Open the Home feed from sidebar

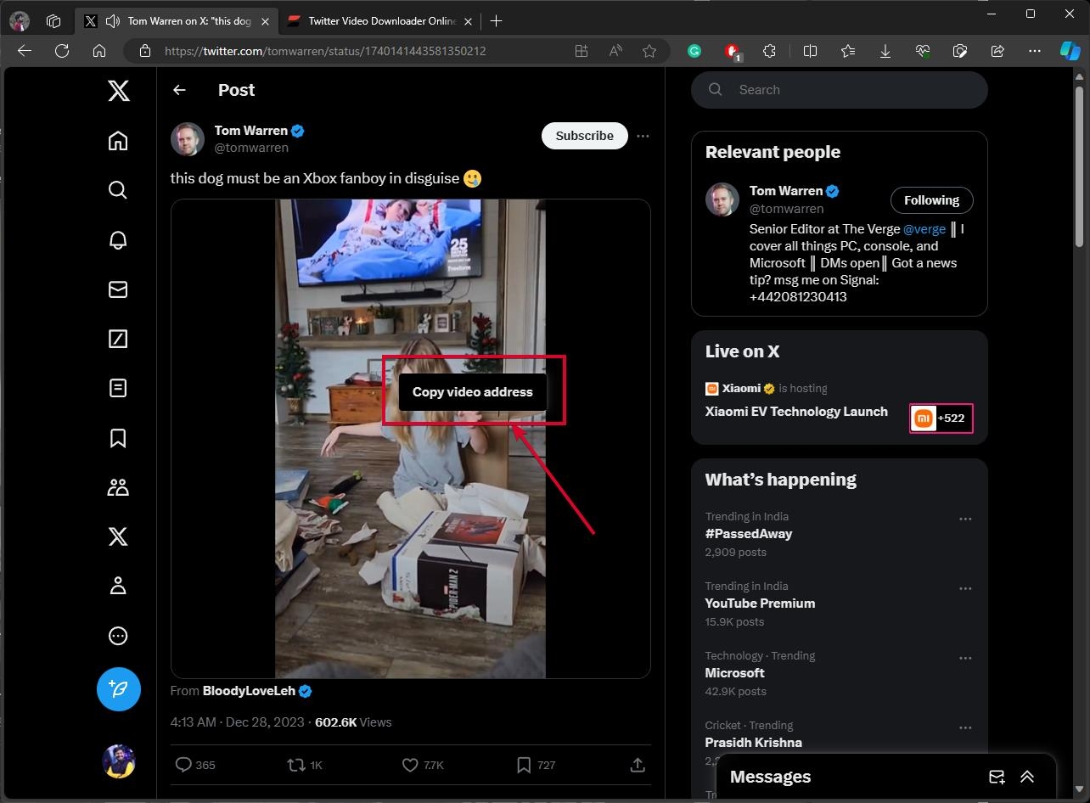(x=118, y=140)
